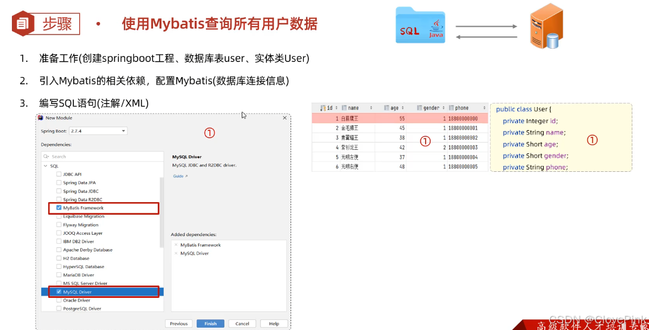The image size is (649, 330).
Task: Click the id column key icon
Action: click(323, 108)
